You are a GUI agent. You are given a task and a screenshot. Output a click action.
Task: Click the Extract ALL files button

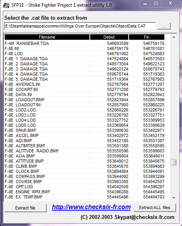tap(155, 207)
